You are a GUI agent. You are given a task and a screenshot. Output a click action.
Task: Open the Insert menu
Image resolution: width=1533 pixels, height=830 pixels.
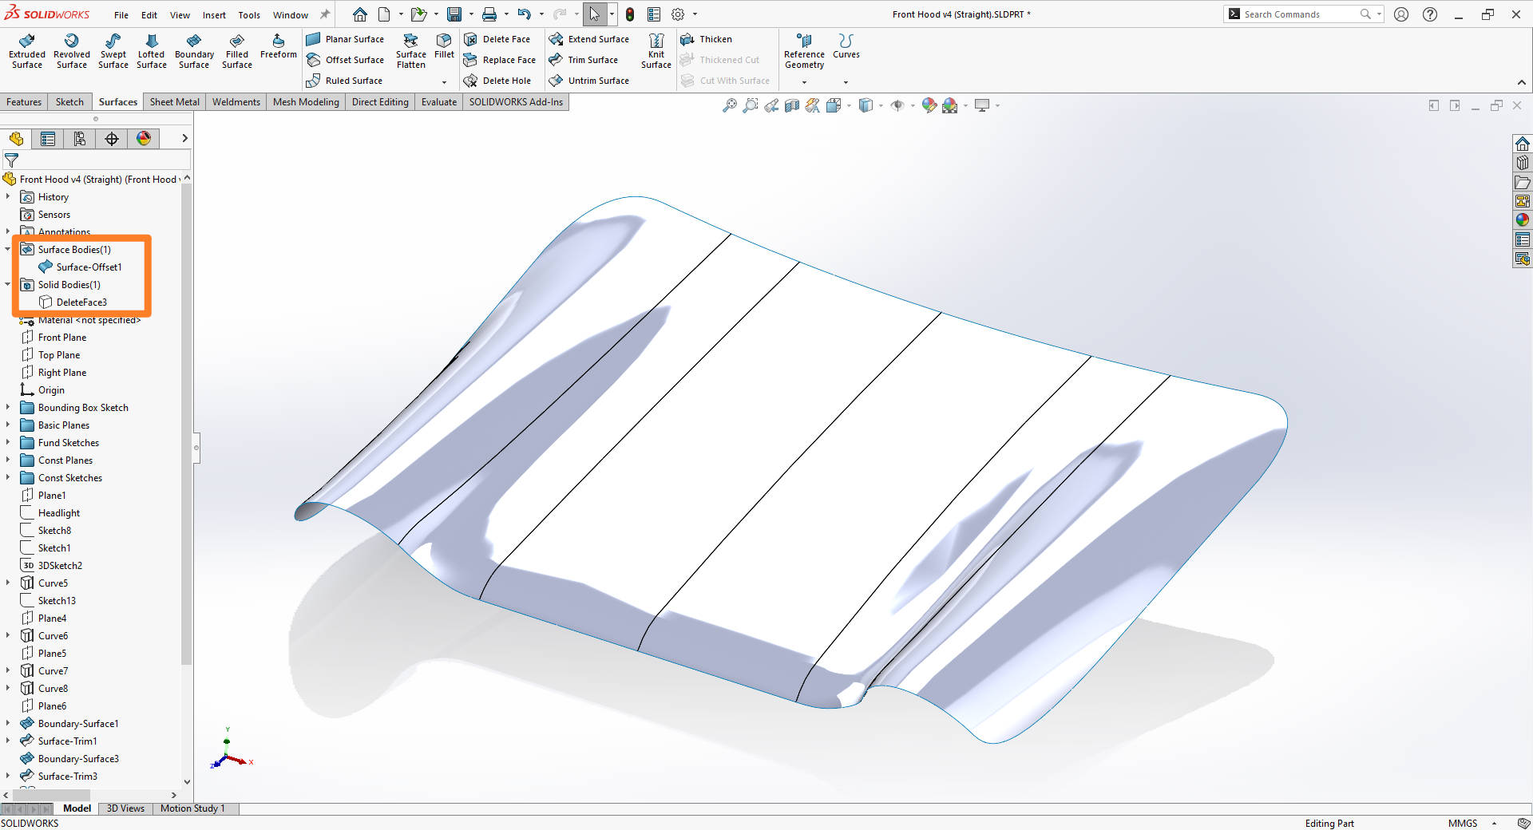[214, 15]
